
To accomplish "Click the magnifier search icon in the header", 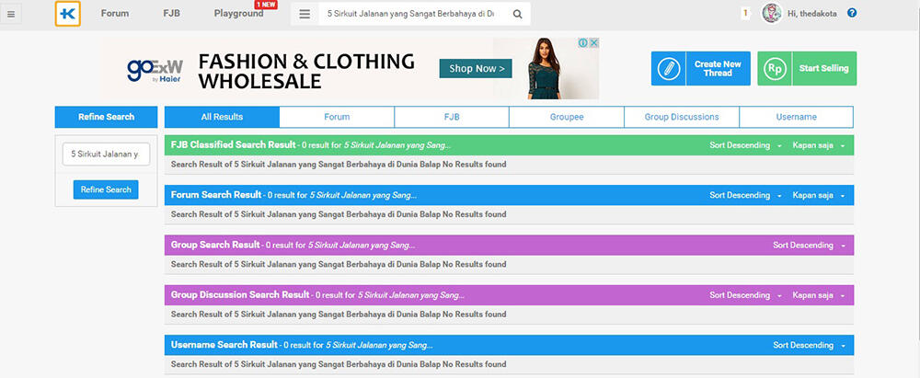I will tap(517, 14).
